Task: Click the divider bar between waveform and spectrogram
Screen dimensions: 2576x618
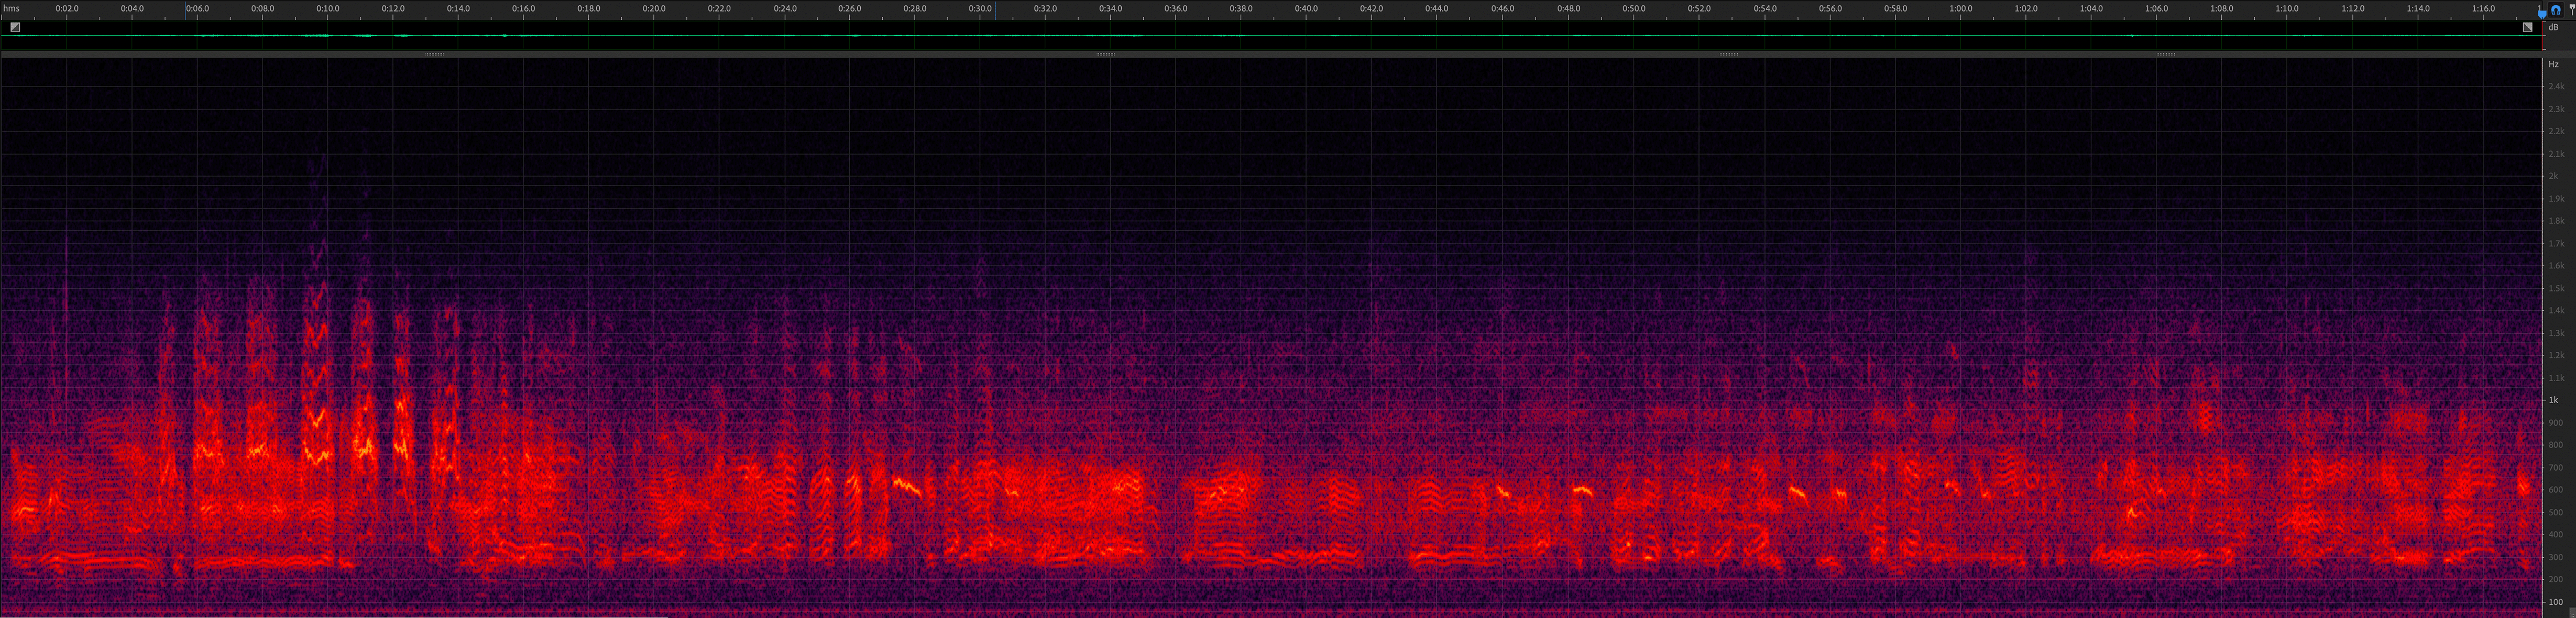Action: point(1270,54)
